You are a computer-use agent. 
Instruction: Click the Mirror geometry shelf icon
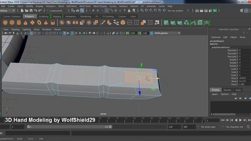coord(75,23)
